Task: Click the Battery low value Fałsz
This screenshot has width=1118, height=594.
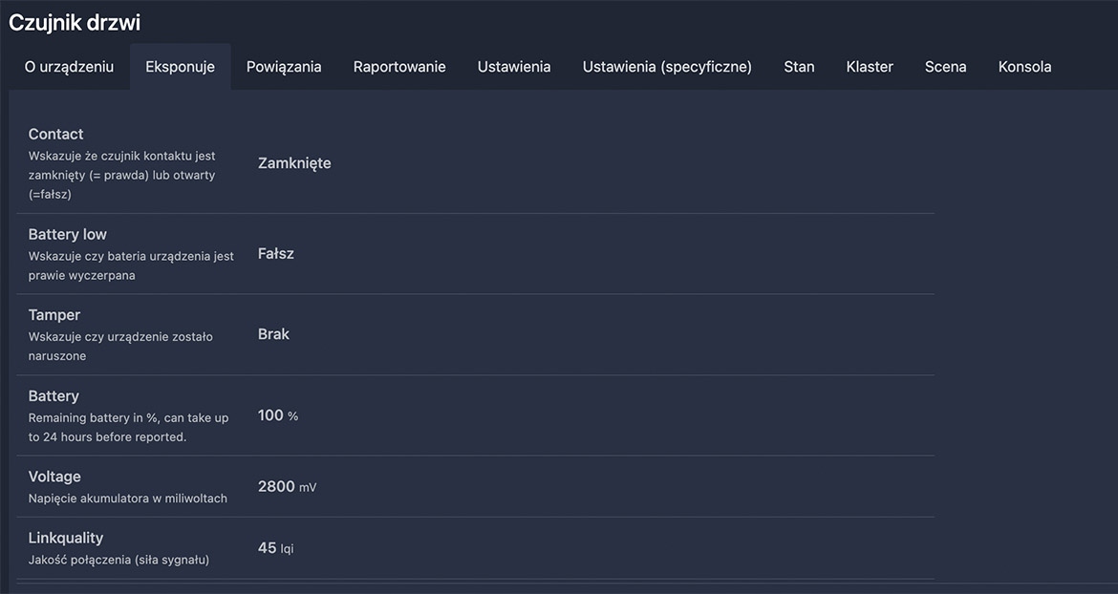Action: tap(276, 254)
